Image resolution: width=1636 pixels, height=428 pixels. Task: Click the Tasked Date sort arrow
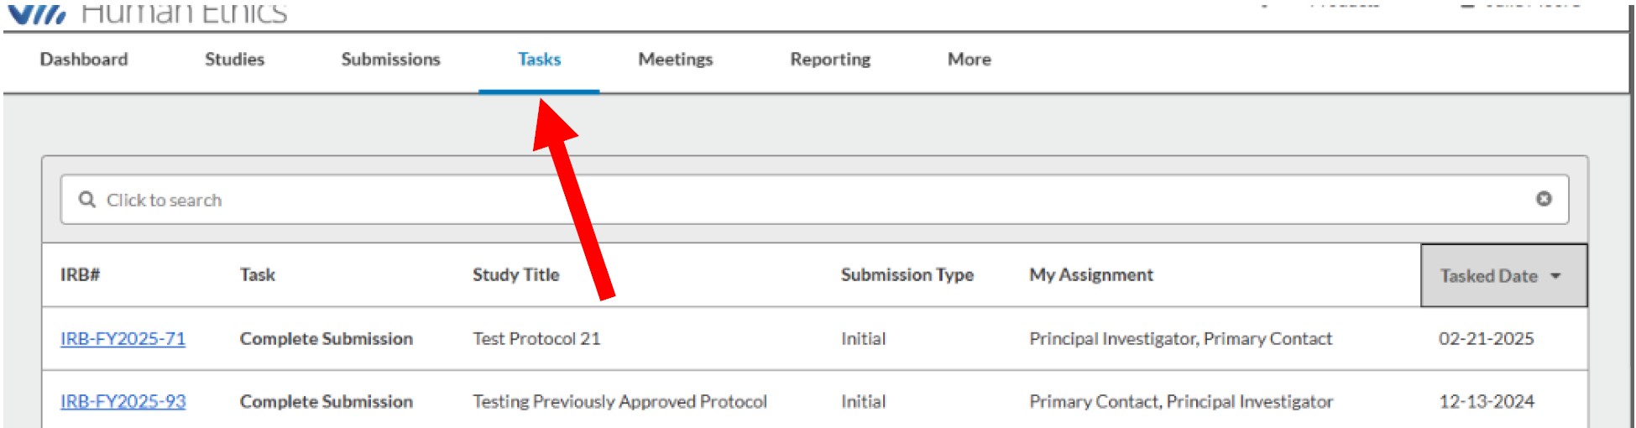tap(1555, 276)
